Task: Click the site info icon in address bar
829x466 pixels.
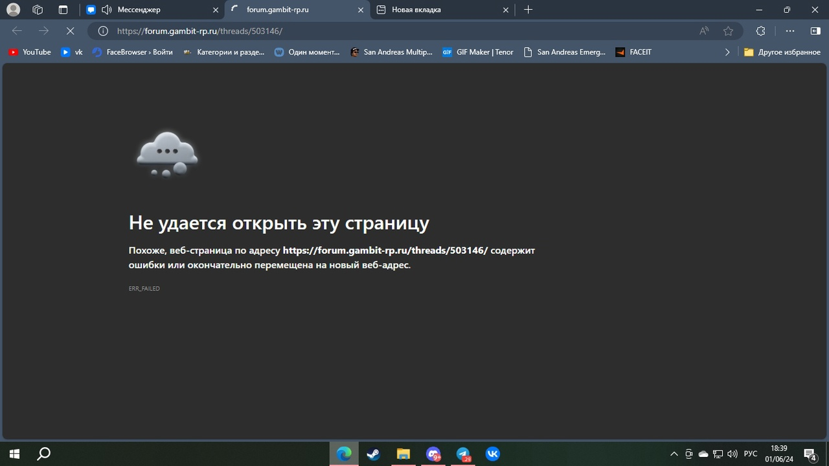Action: 103,31
